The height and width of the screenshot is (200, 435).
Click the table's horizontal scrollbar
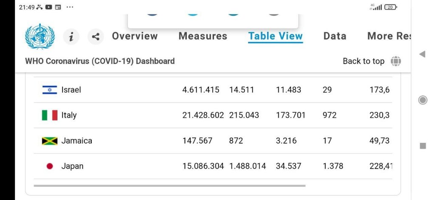[x=169, y=186]
